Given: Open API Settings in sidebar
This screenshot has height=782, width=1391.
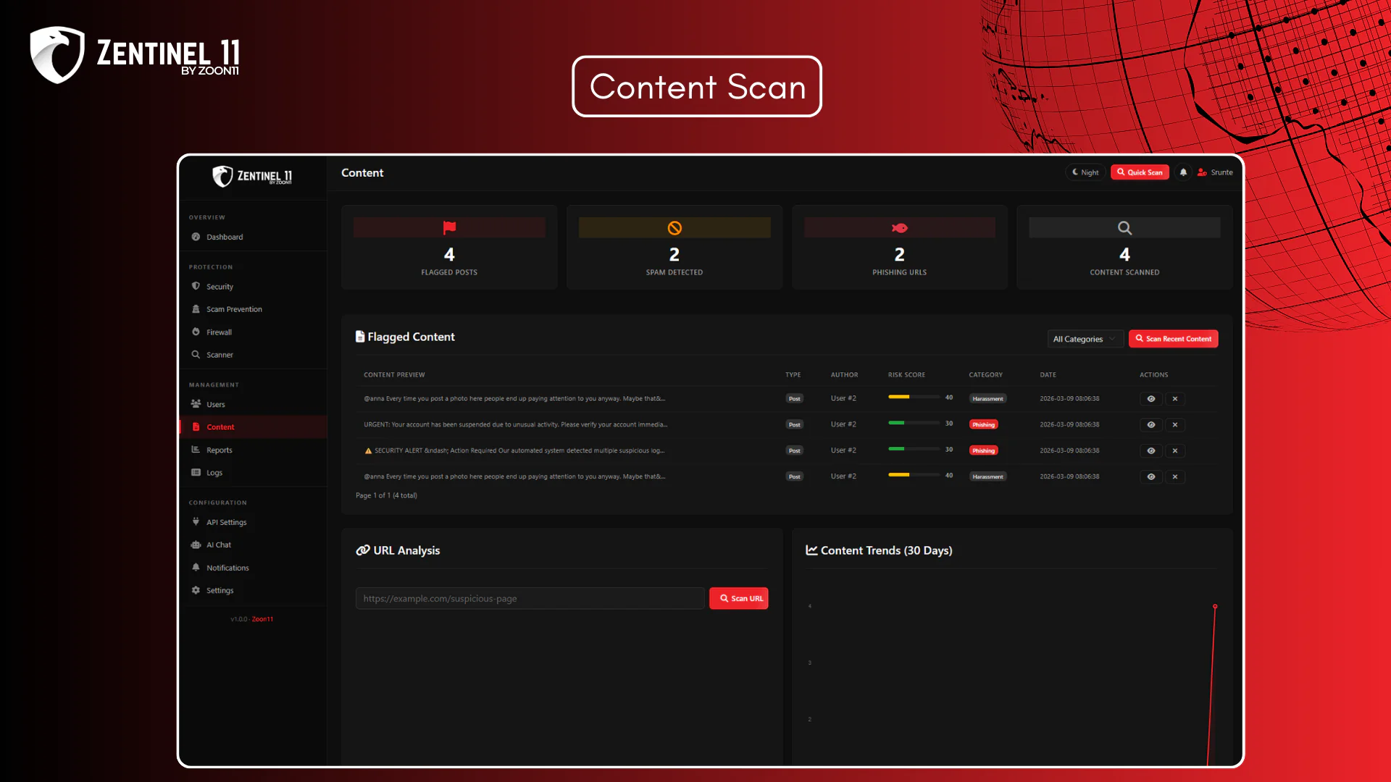Looking at the screenshot, I should click(x=253, y=522).
